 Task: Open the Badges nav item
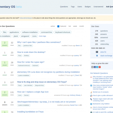[x=88, y=7]
